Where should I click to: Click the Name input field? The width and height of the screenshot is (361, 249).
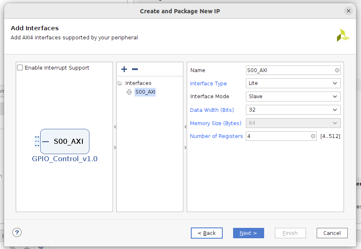[x=290, y=70]
